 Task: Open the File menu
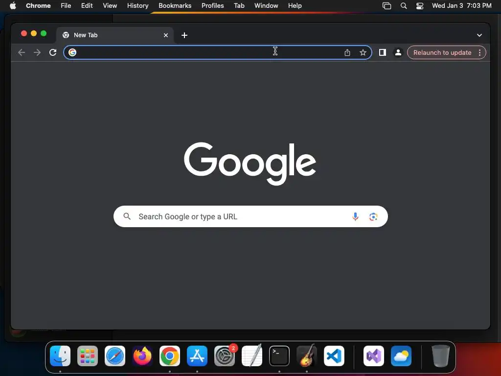[x=66, y=5]
